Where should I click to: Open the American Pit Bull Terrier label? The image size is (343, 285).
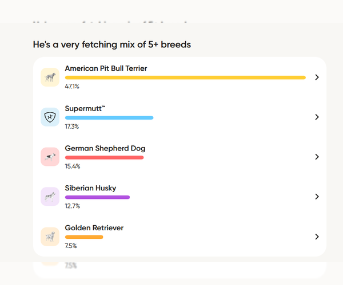[x=106, y=68]
